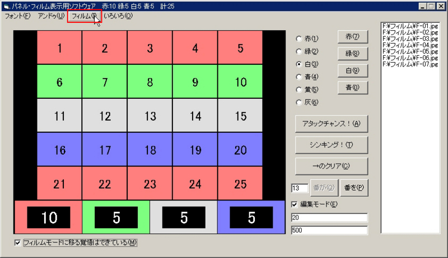
Task: Click green panel number 10
Action: pyautogui.click(x=240, y=82)
